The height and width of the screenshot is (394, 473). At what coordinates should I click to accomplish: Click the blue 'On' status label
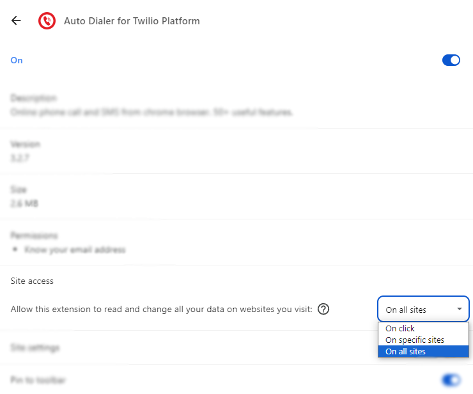pyautogui.click(x=17, y=60)
